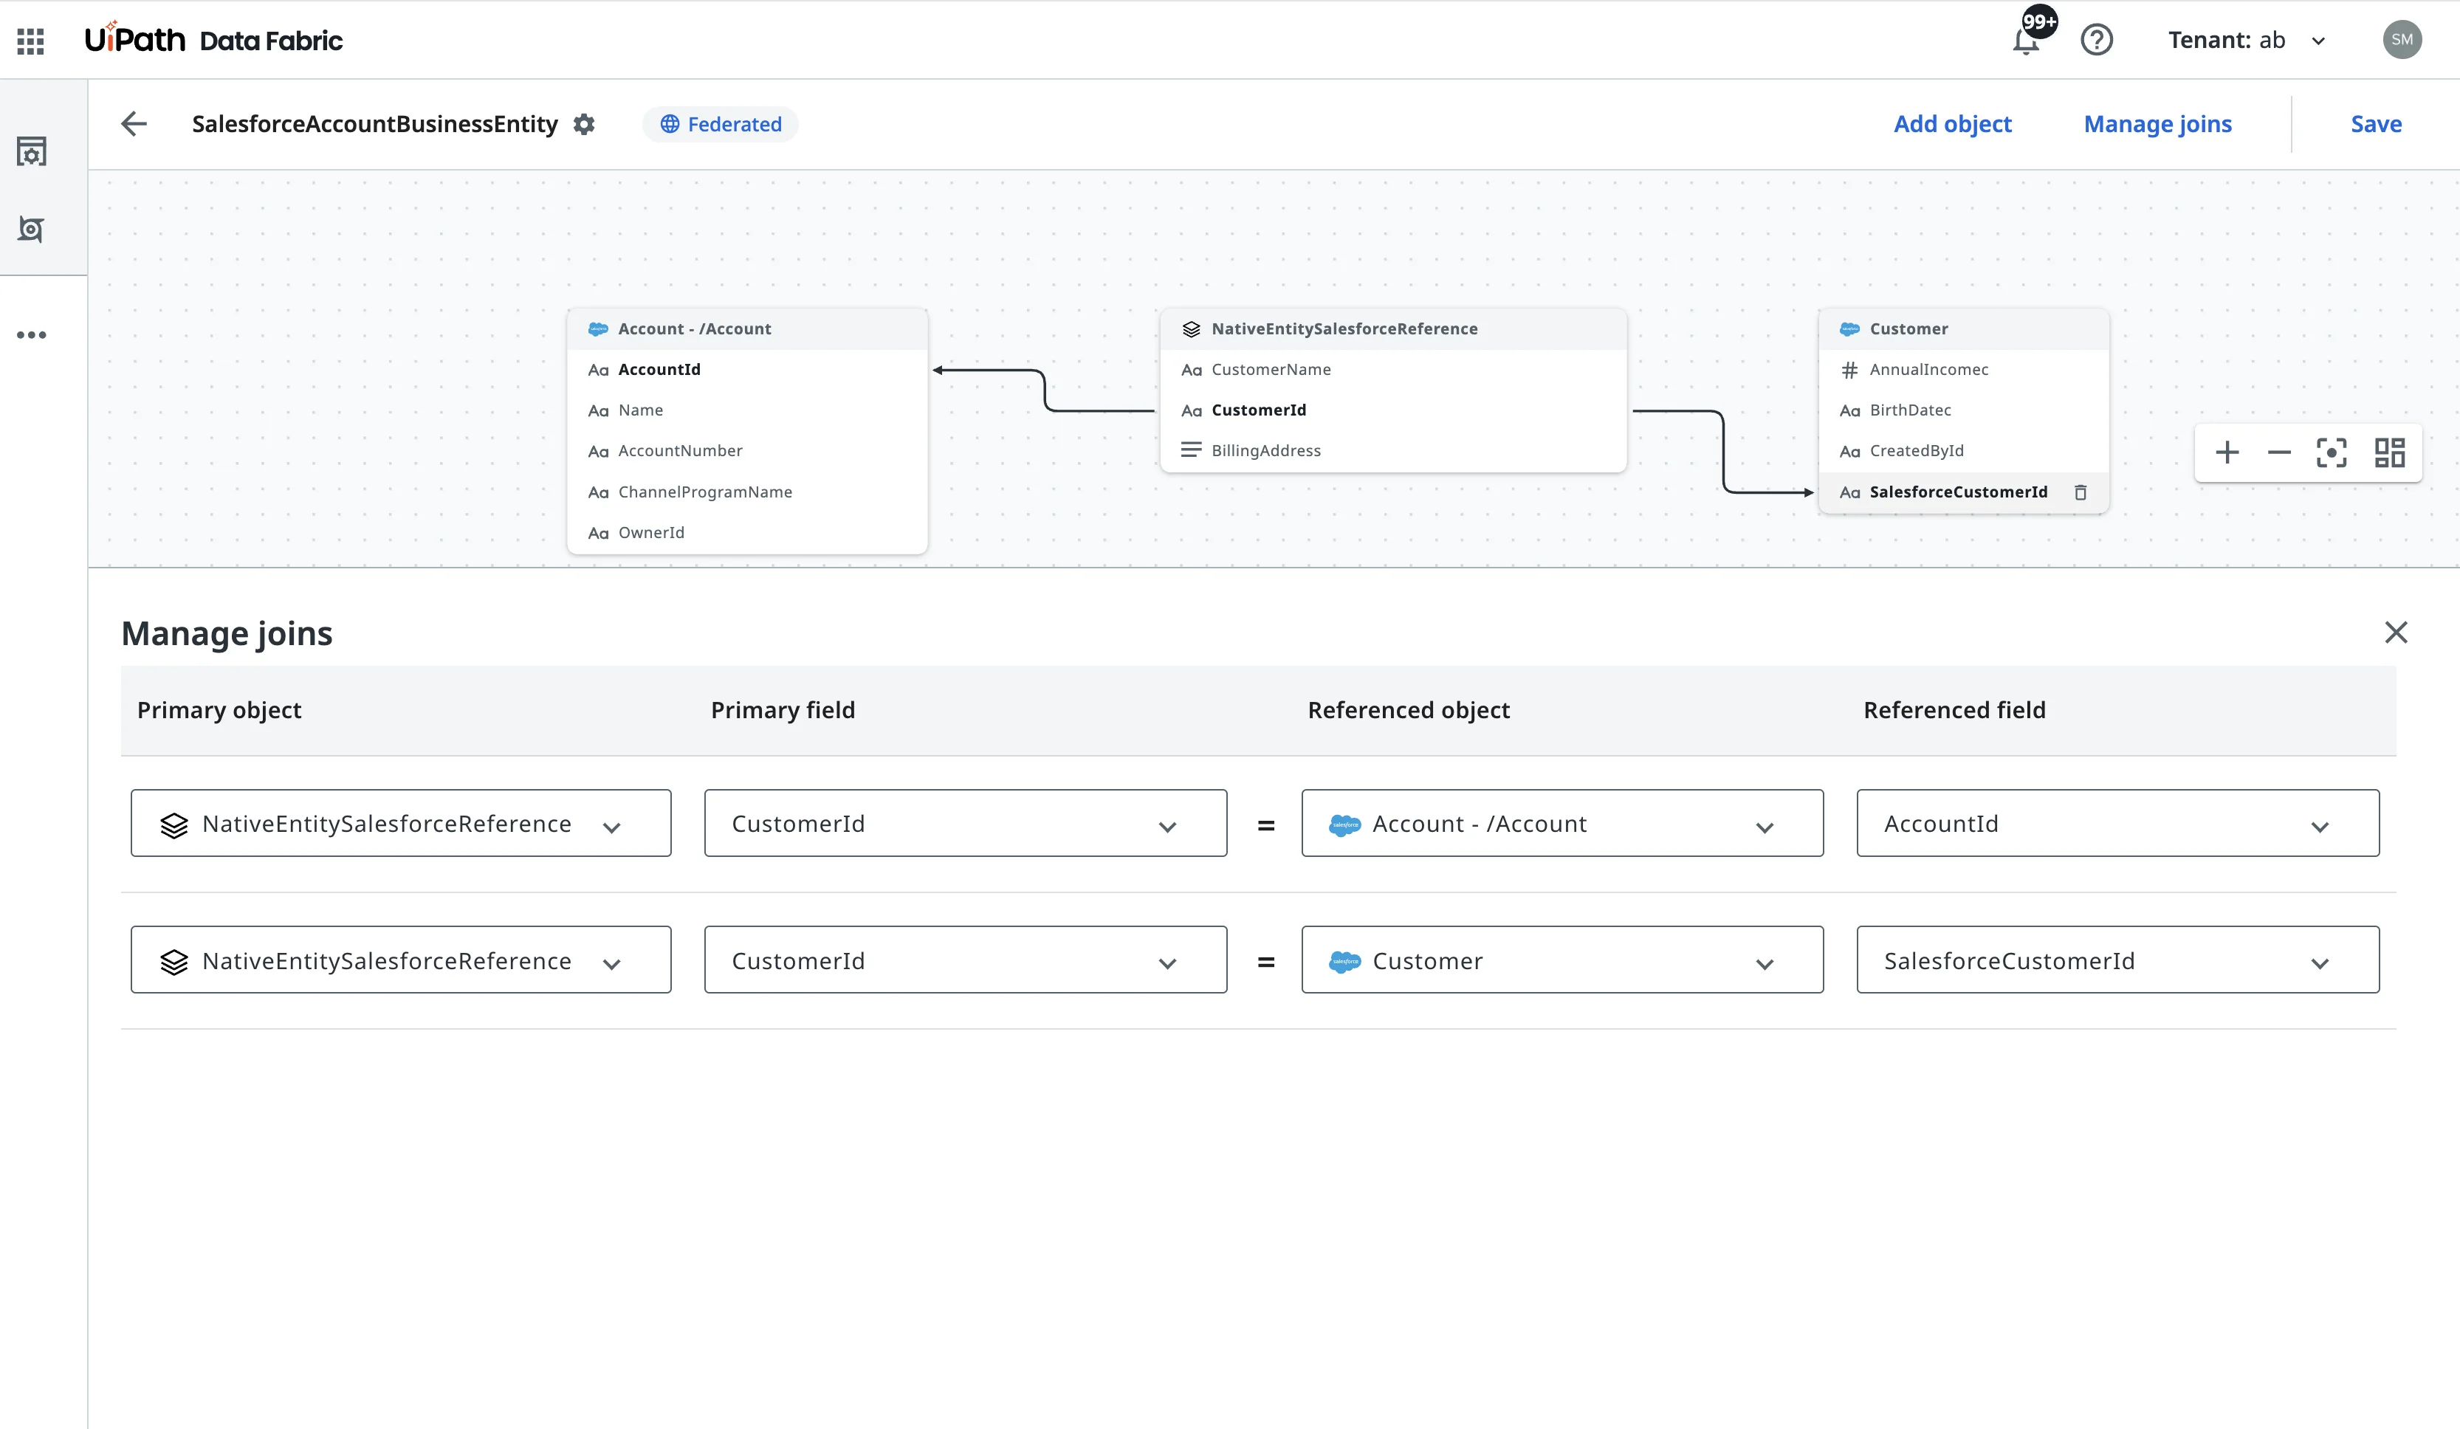The width and height of the screenshot is (2460, 1429).
Task: Click the Referenced field column header
Action: 1954,711
